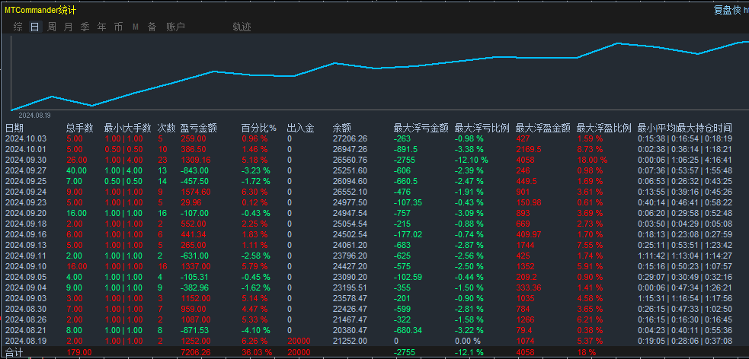The image size is (749, 359).
Task: Open the 账户 account tab
Action: tap(175, 27)
